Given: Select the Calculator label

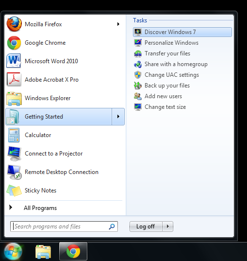Looking at the screenshot, I should [x=38, y=135].
